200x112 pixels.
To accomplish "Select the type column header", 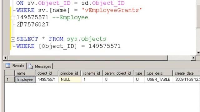I will click(139, 73).
